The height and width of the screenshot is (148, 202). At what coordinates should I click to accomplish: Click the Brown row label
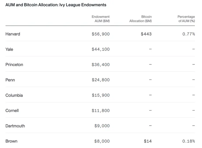pos(11,141)
